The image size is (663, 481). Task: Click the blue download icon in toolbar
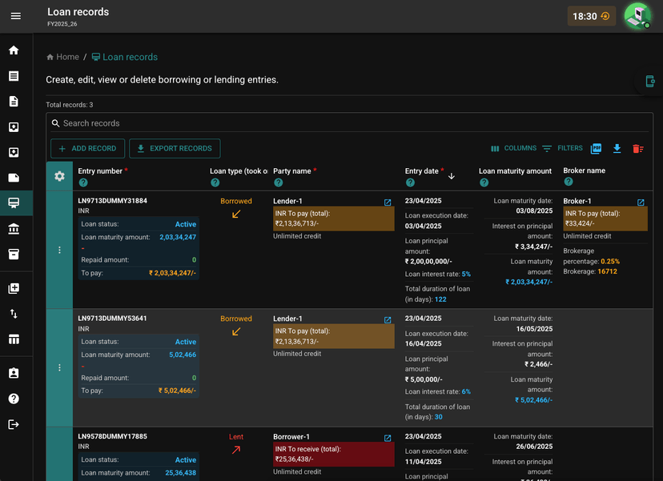(x=617, y=148)
